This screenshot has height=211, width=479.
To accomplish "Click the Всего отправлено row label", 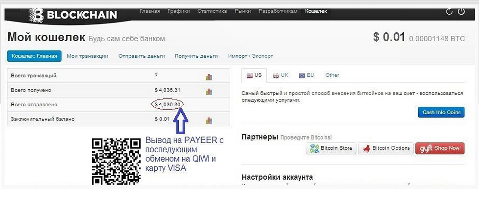I will 34,104.
